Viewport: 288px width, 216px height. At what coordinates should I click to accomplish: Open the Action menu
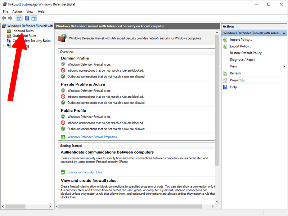[x=17, y=12]
